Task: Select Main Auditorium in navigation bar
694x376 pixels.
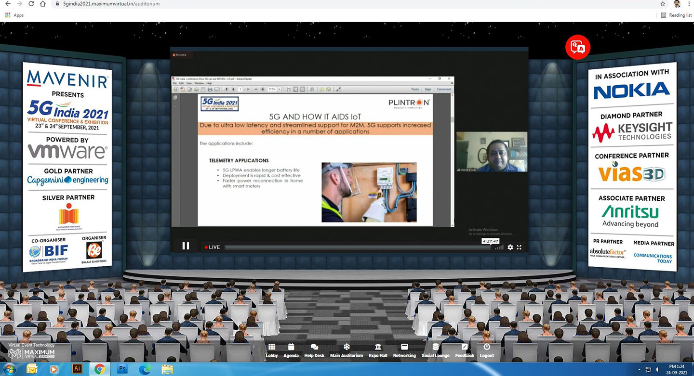Action: point(347,350)
